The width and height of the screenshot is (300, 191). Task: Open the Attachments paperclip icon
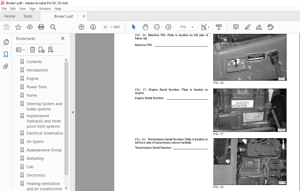6,66
